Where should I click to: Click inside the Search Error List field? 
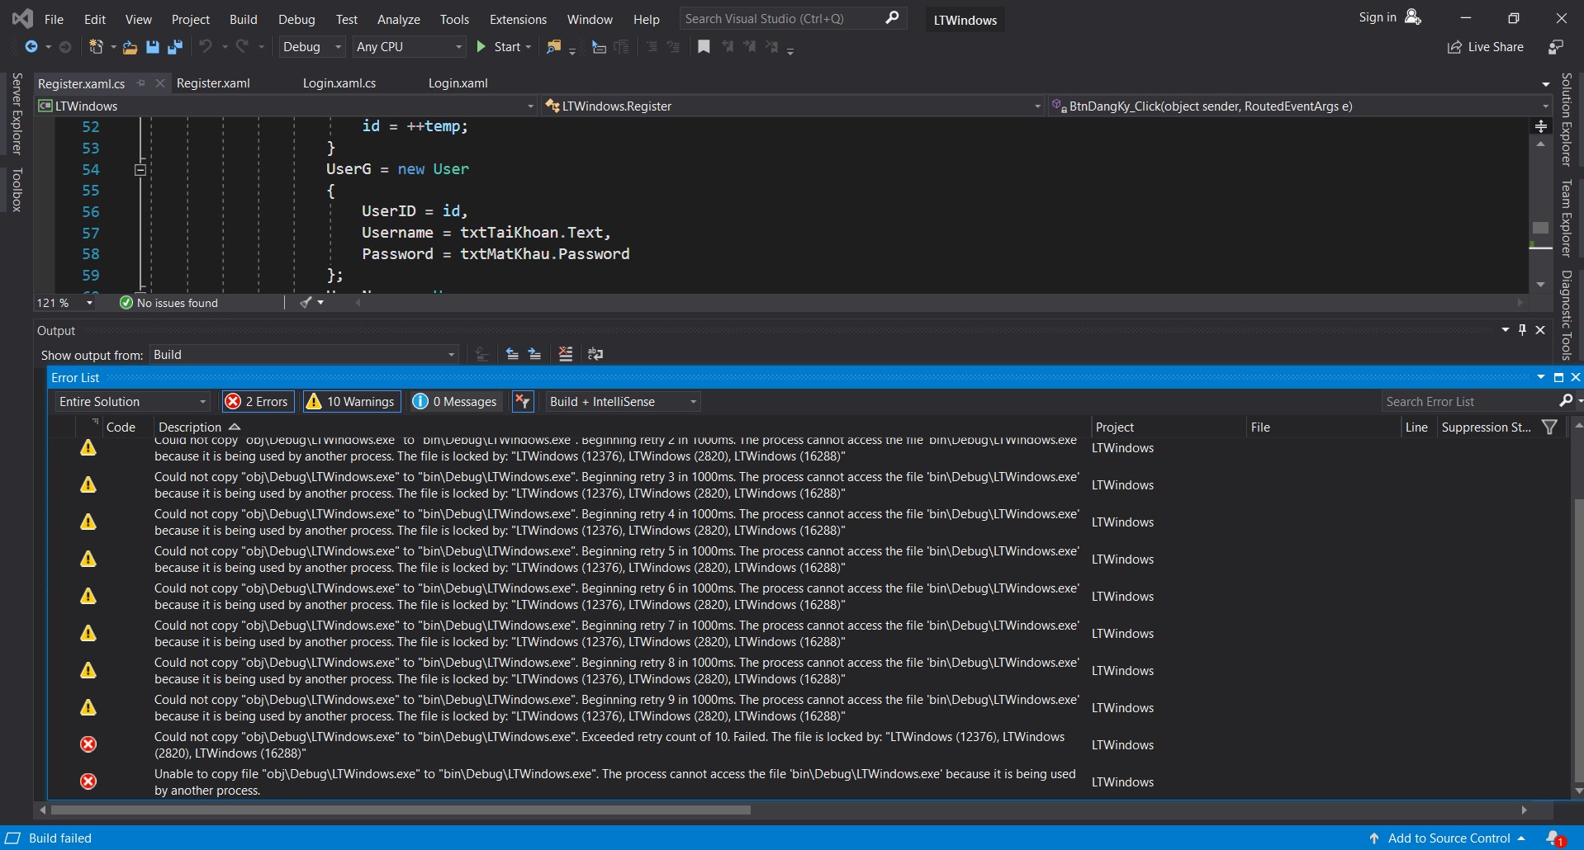tap(1470, 401)
